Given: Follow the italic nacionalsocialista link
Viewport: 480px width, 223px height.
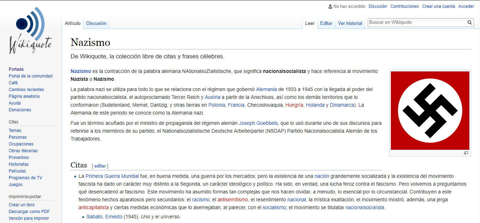Looking at the screenshot, I should [365, 207].
